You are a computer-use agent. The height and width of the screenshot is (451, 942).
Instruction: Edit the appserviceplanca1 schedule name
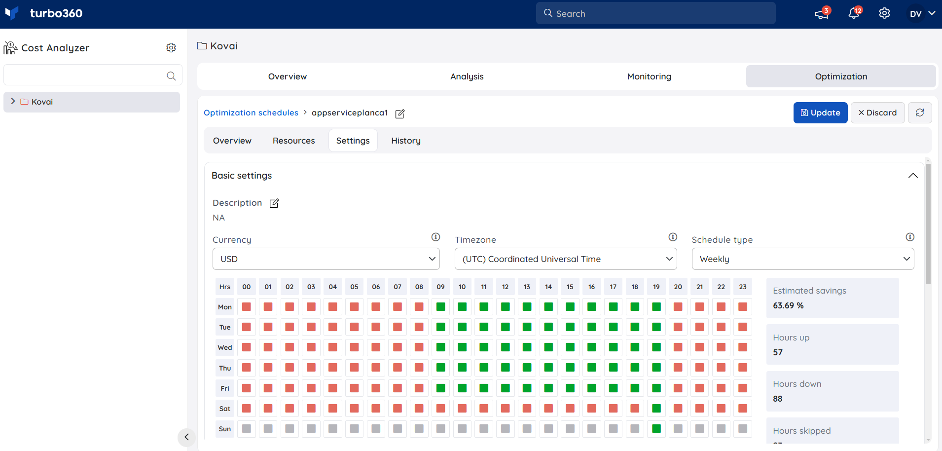[x=400, y=113]
